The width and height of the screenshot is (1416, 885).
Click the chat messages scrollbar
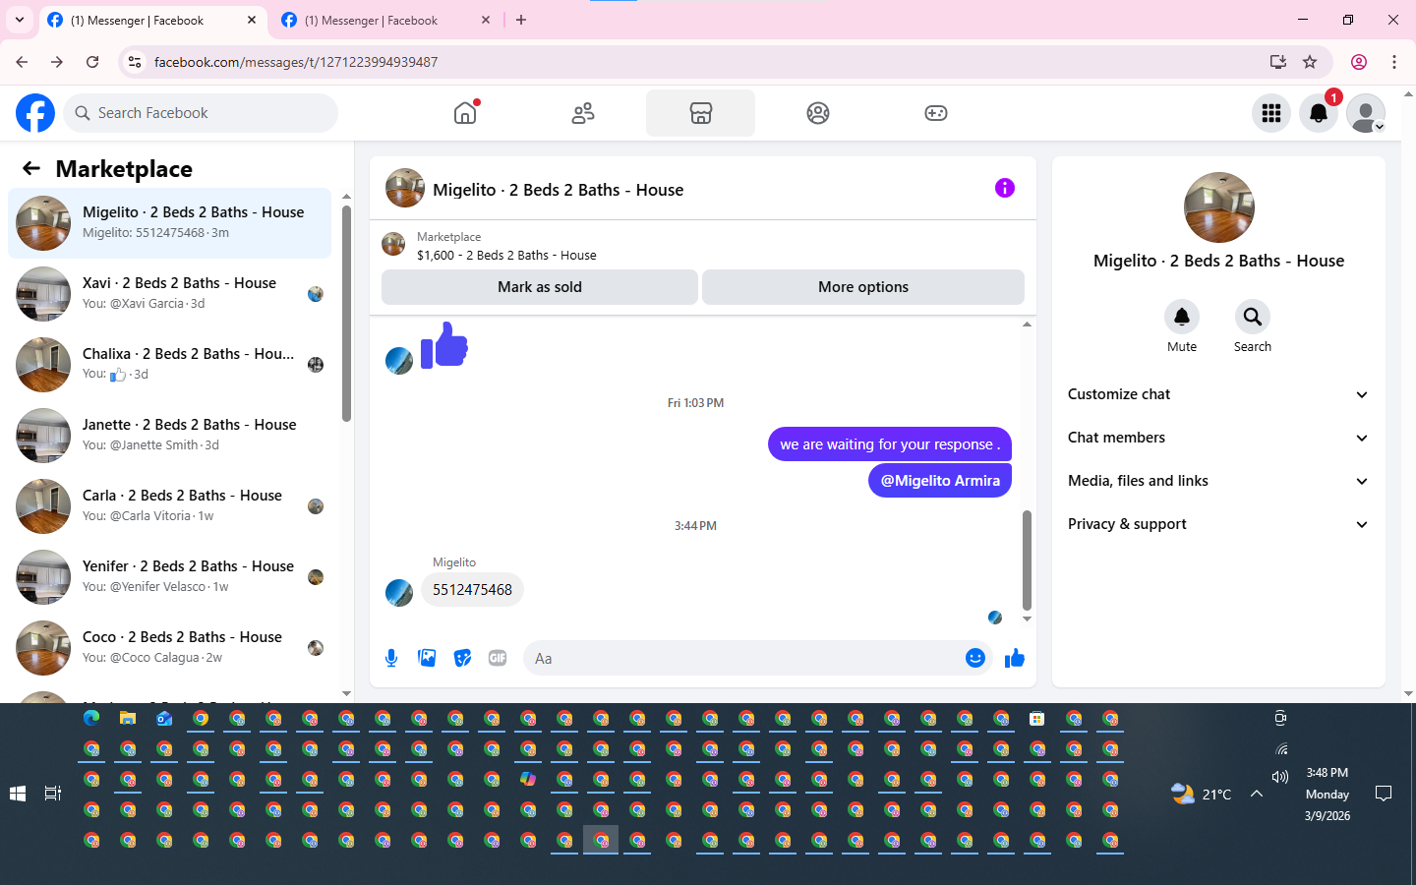pos(1027,560)
